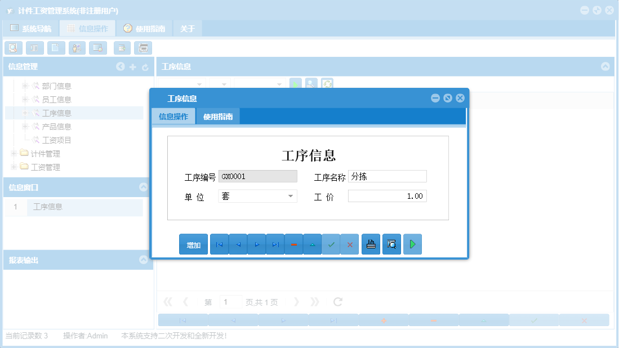Image resolution: width=619 pixels, height=348 pixels.
Task: Click the document icon in the main toolbar
Action: tap(55, 48)
